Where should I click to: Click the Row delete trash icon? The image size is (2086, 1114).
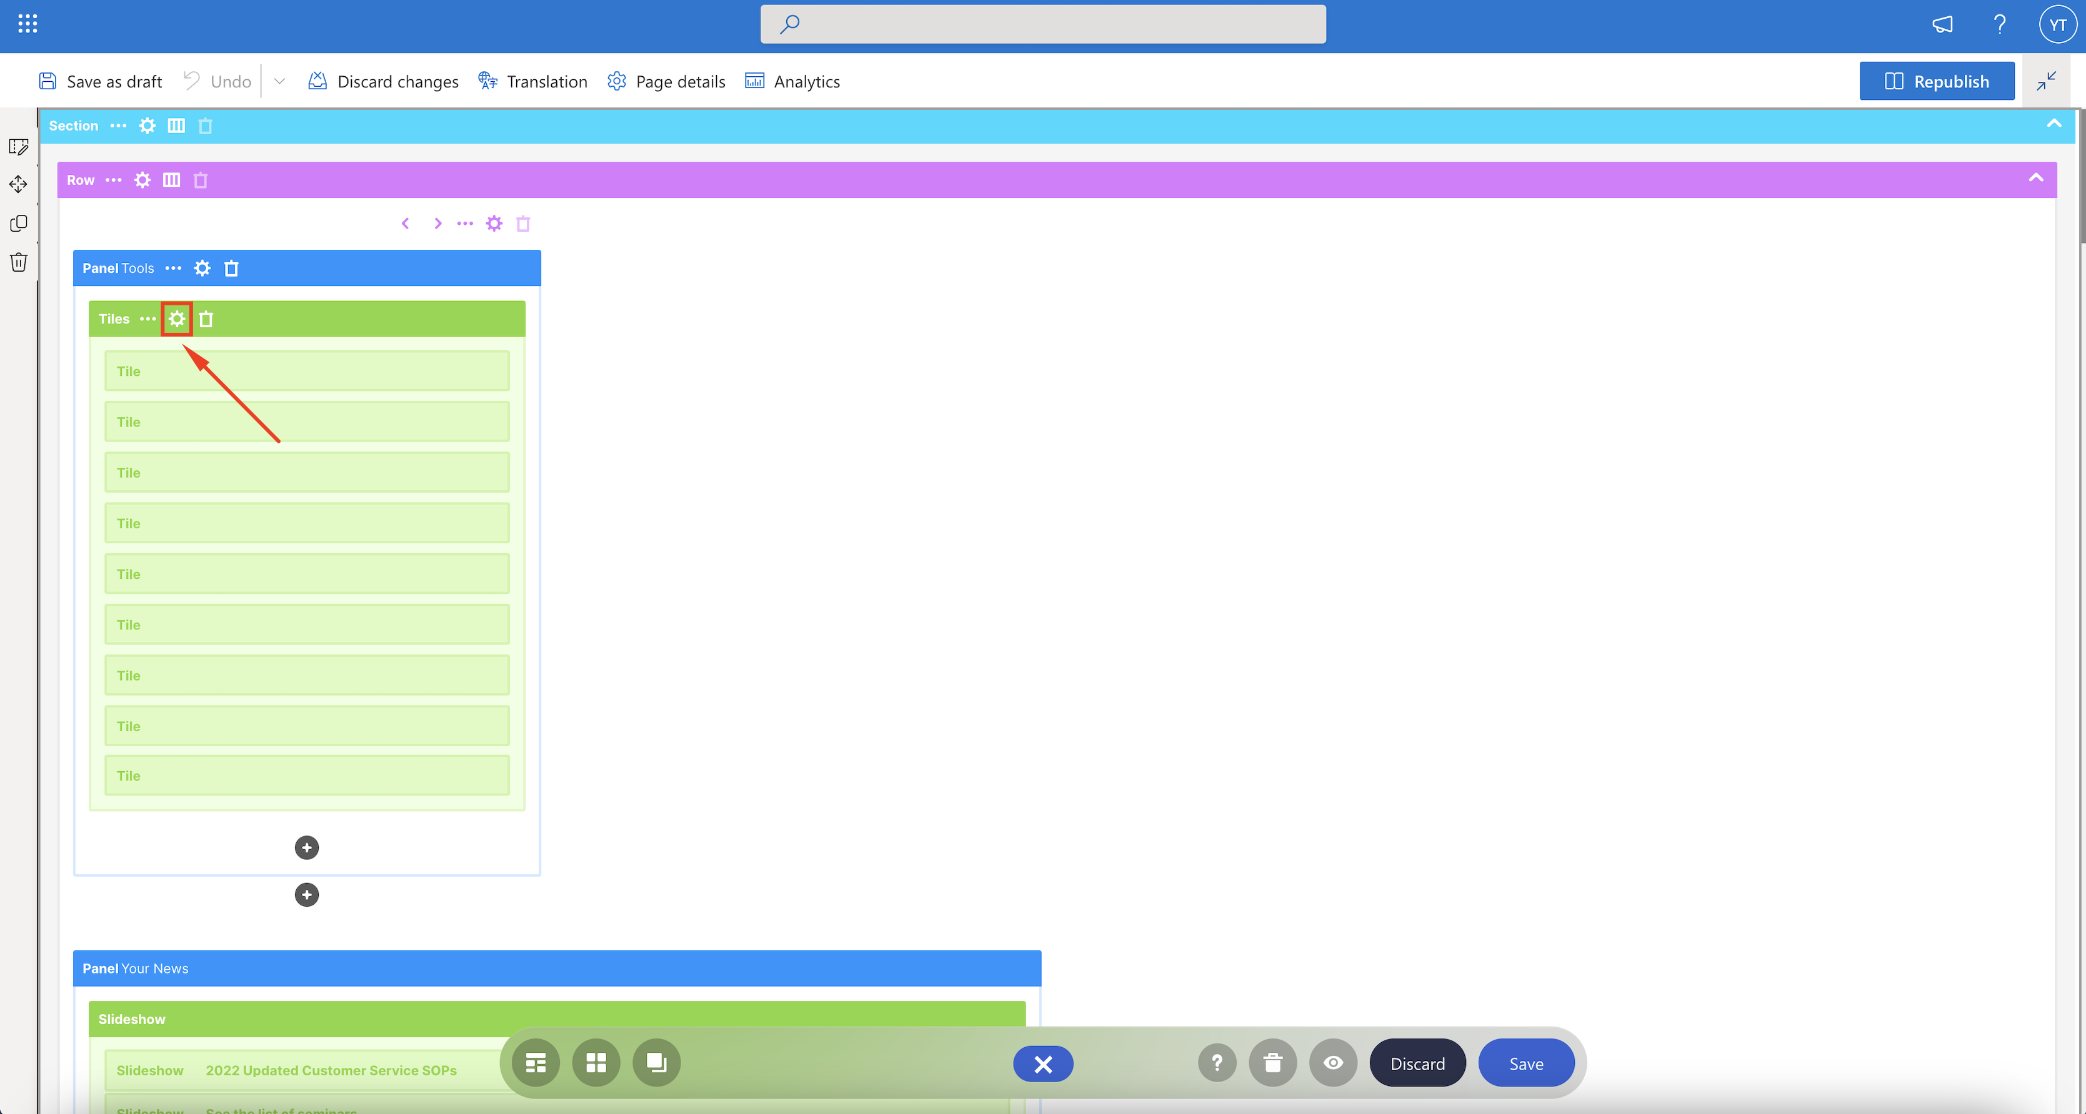coord(201,180)
